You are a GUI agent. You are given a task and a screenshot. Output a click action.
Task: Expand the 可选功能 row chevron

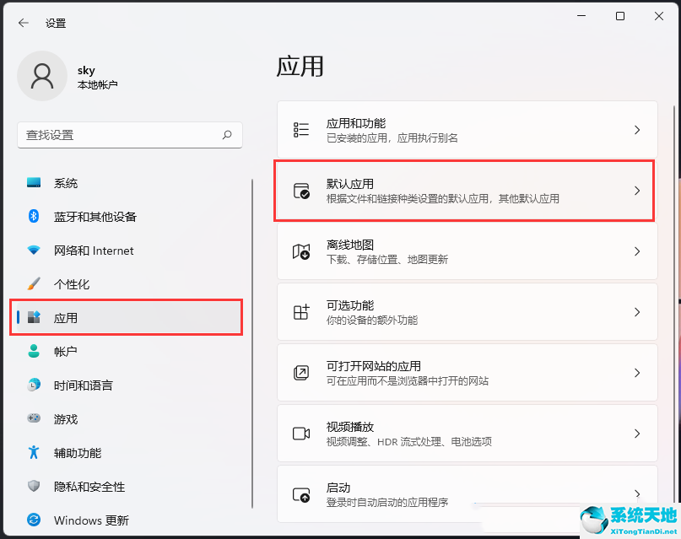pos(637,312)
